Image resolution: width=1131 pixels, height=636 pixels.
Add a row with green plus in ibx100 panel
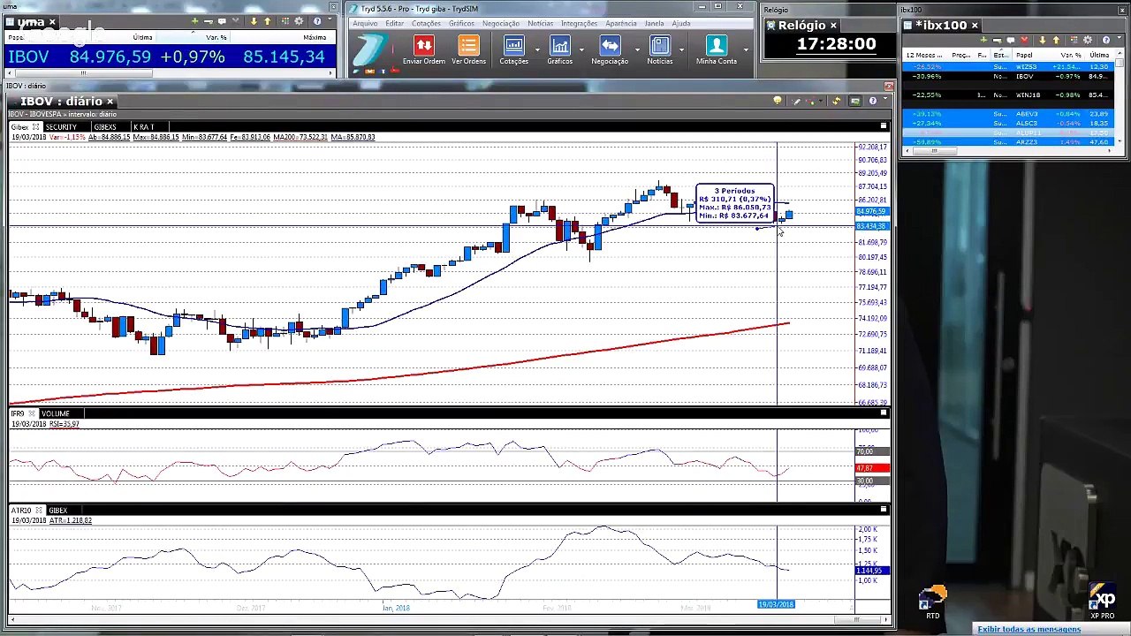(x=983, y=40)
